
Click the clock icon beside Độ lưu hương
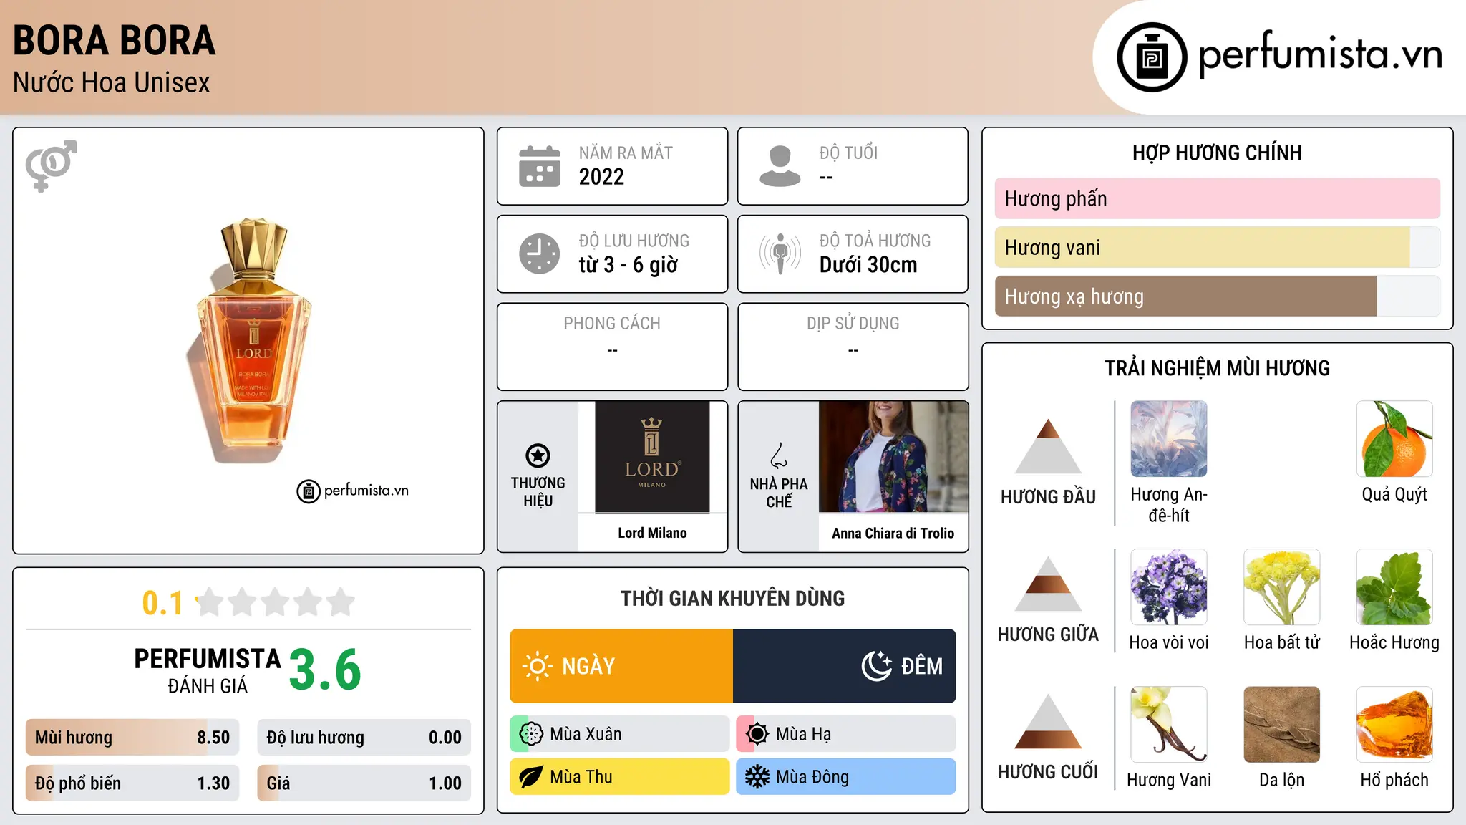point(540,254)
